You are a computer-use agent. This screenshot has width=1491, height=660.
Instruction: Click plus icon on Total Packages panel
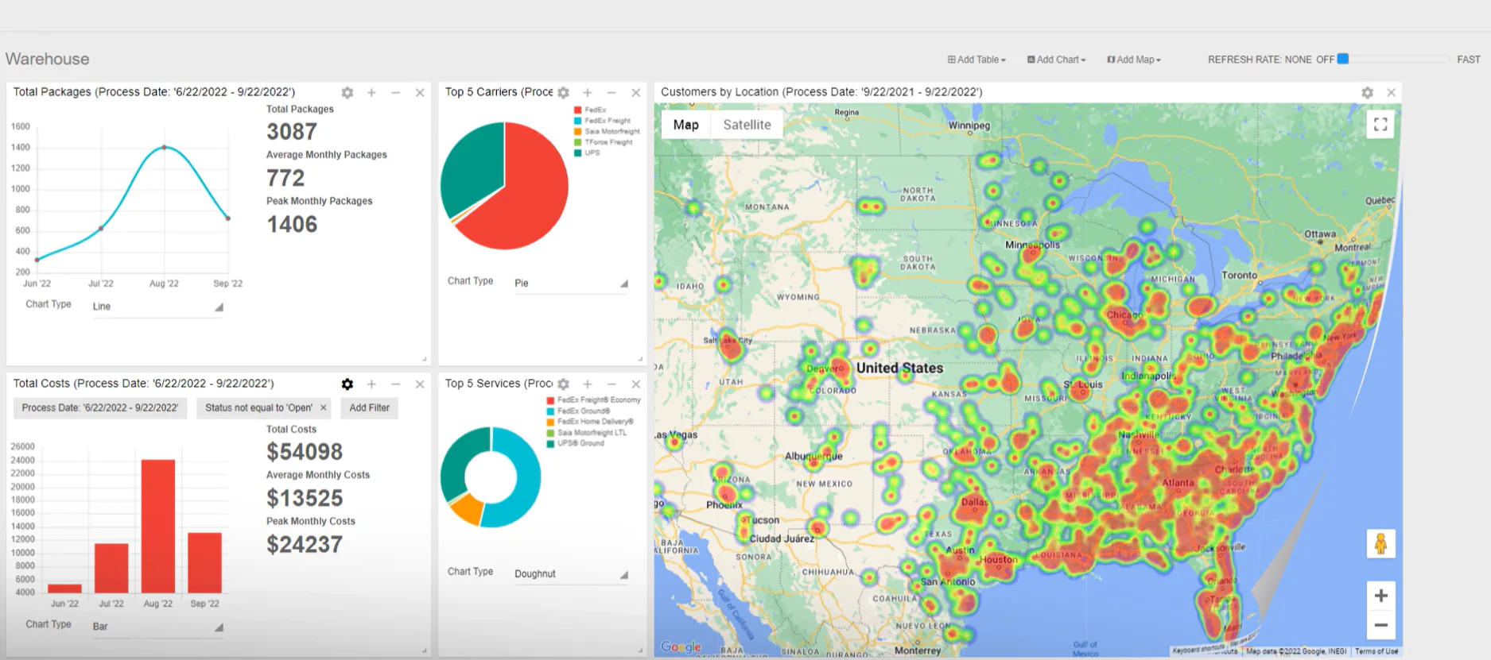click(x=371, y=93)
